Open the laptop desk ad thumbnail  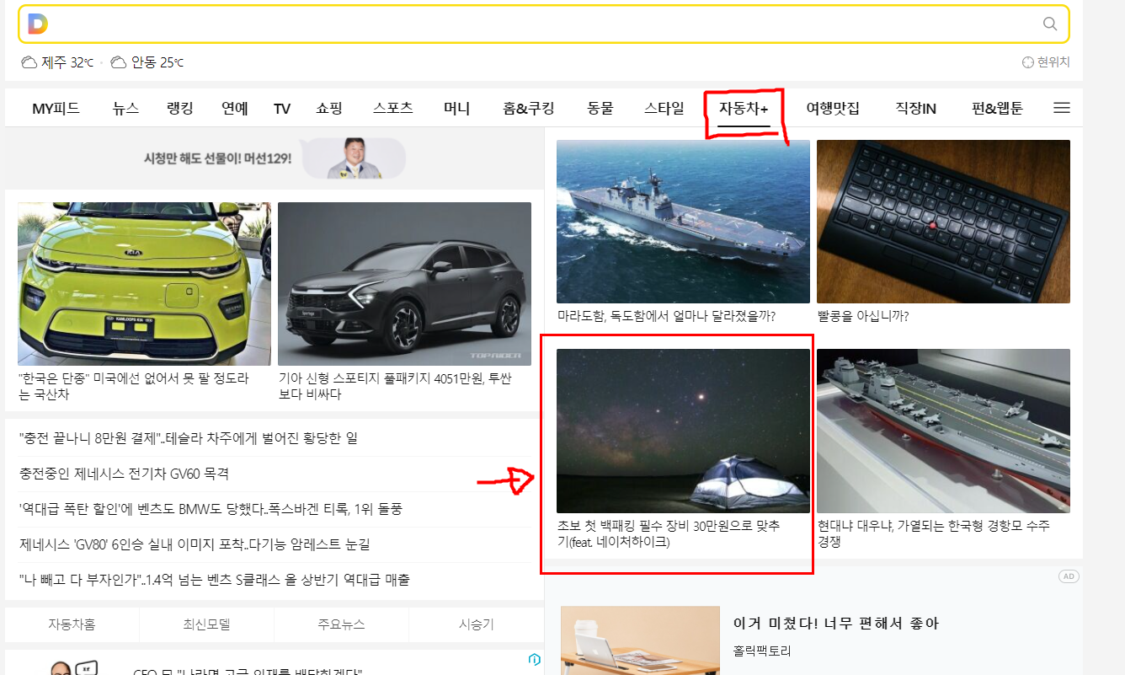(640, 640)
